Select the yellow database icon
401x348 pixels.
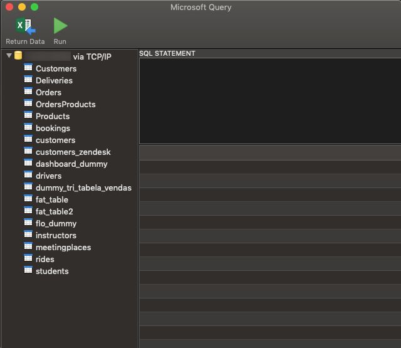(x=18, y=55)
